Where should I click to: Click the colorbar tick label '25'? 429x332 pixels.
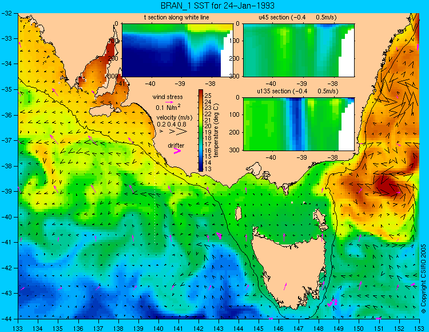(x=208, y=96)
